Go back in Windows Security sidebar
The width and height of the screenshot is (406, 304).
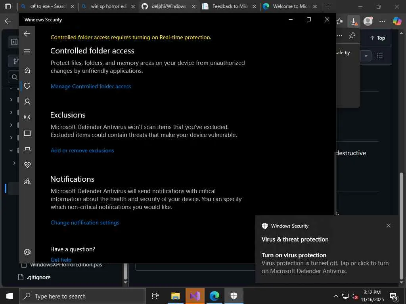[x=27, y=34]
